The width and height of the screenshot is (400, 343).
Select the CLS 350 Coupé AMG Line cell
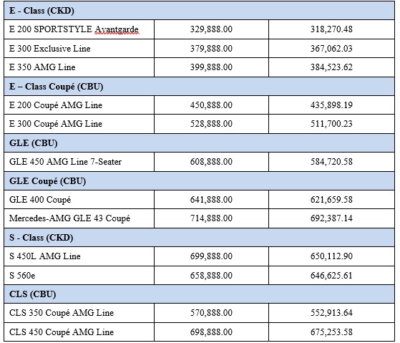pyautogui.click(x=79, y=313)
